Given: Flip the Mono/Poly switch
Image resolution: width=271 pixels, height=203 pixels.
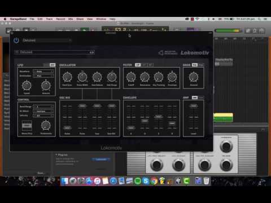Looking at the screenshot, I should pos(27,126).
